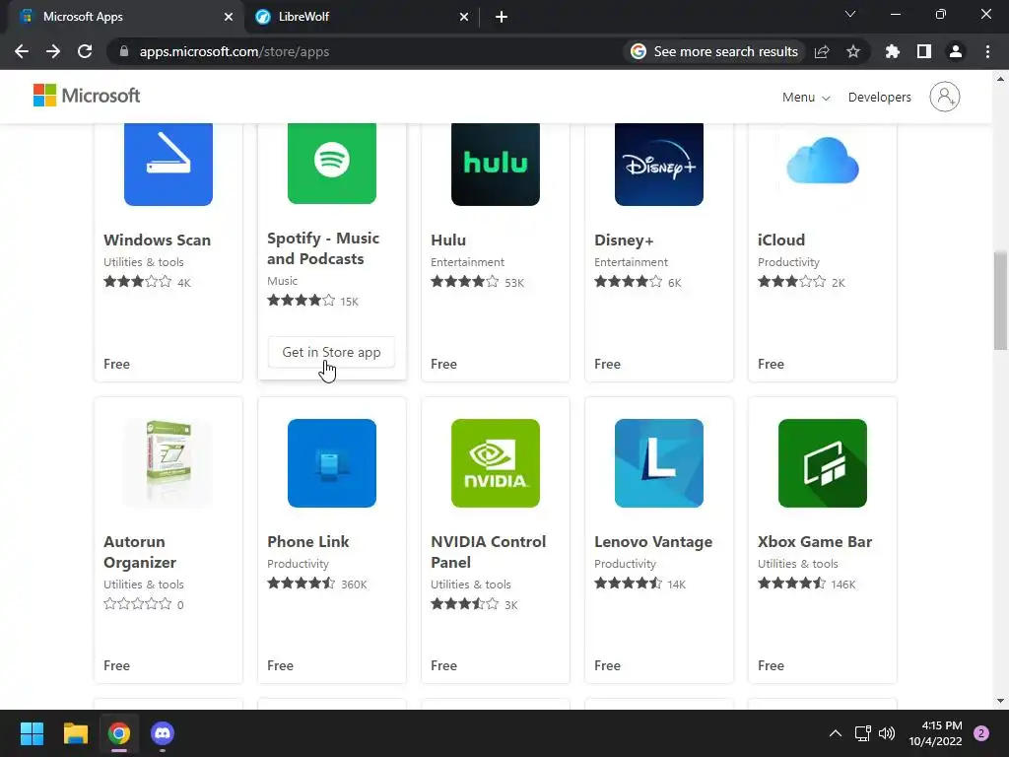Open the Disney+ title link
Viewport: 1009px width, 757px height.
[624, 241]
